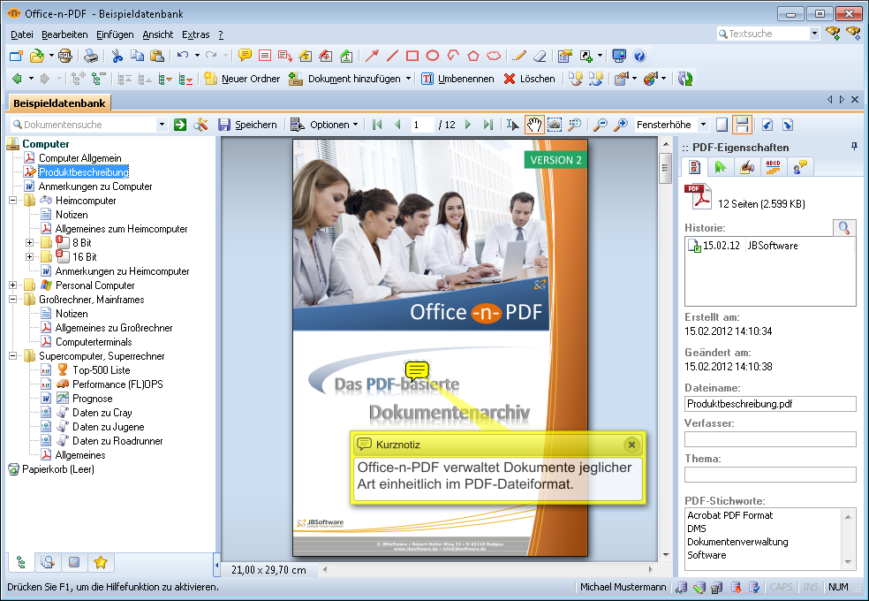869x601 pixels.
Task: Click the print icon in the toolbar
Action: tap(91, 56)
